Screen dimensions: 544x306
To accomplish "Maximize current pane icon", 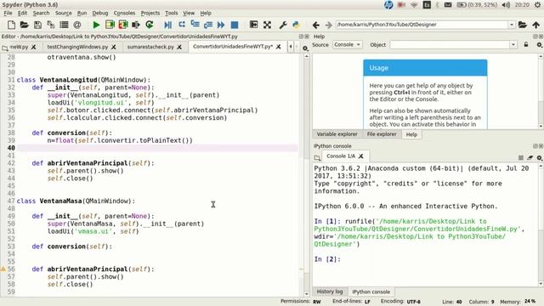I will pos(253,25).
